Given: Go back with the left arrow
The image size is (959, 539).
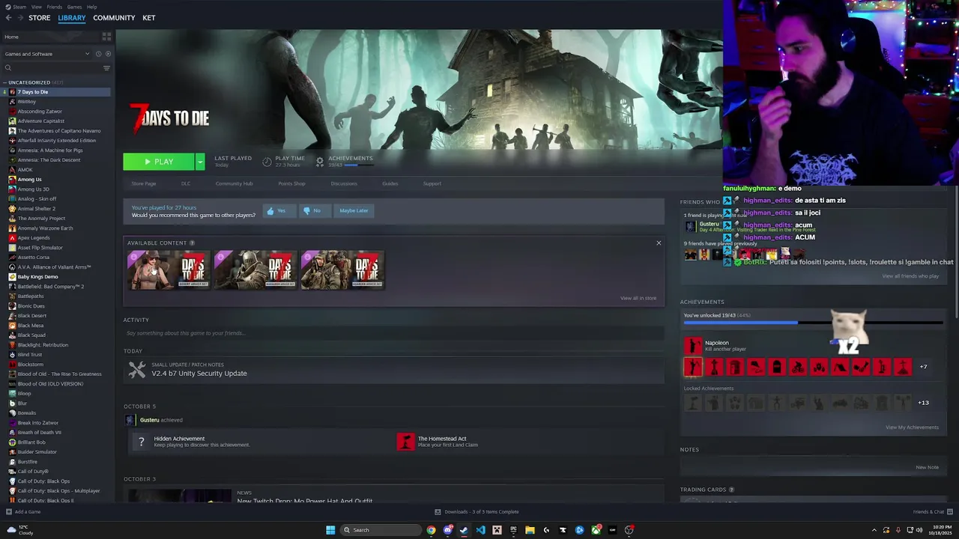Looking at the screenshot, I should [8, 18].
